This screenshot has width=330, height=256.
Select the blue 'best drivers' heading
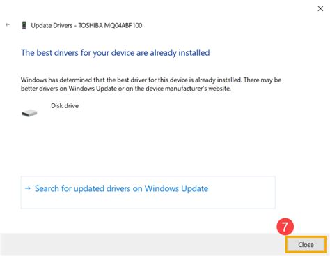pyautogui.click(x=116, y=53)
